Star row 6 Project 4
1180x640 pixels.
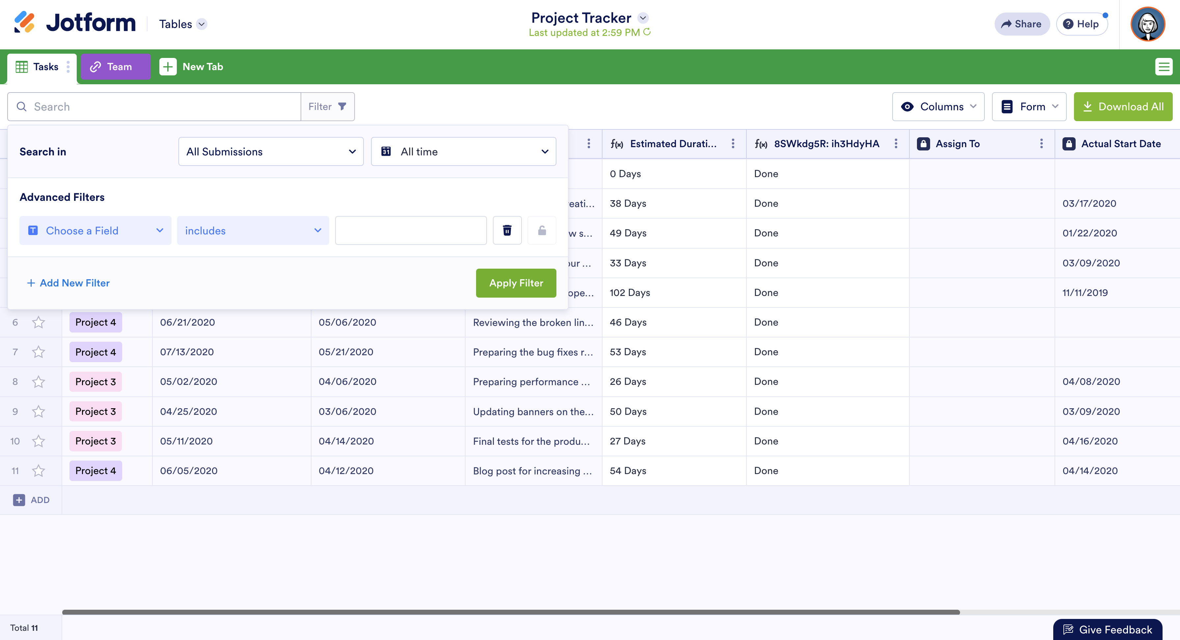(39, 323)
